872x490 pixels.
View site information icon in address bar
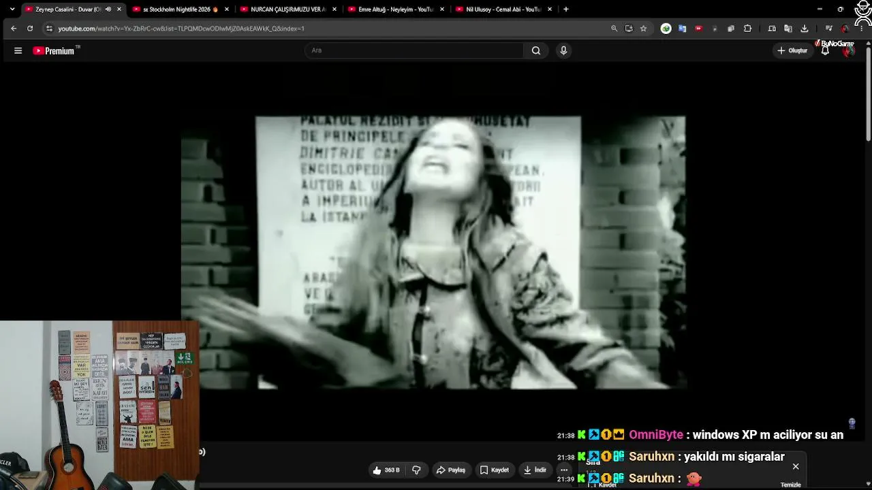[x=49, y=29]
